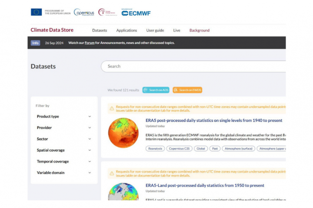This screenshot has width=313, height=208.
Task: Expand the Provider filter section
Action: click(x=64, y=128)
